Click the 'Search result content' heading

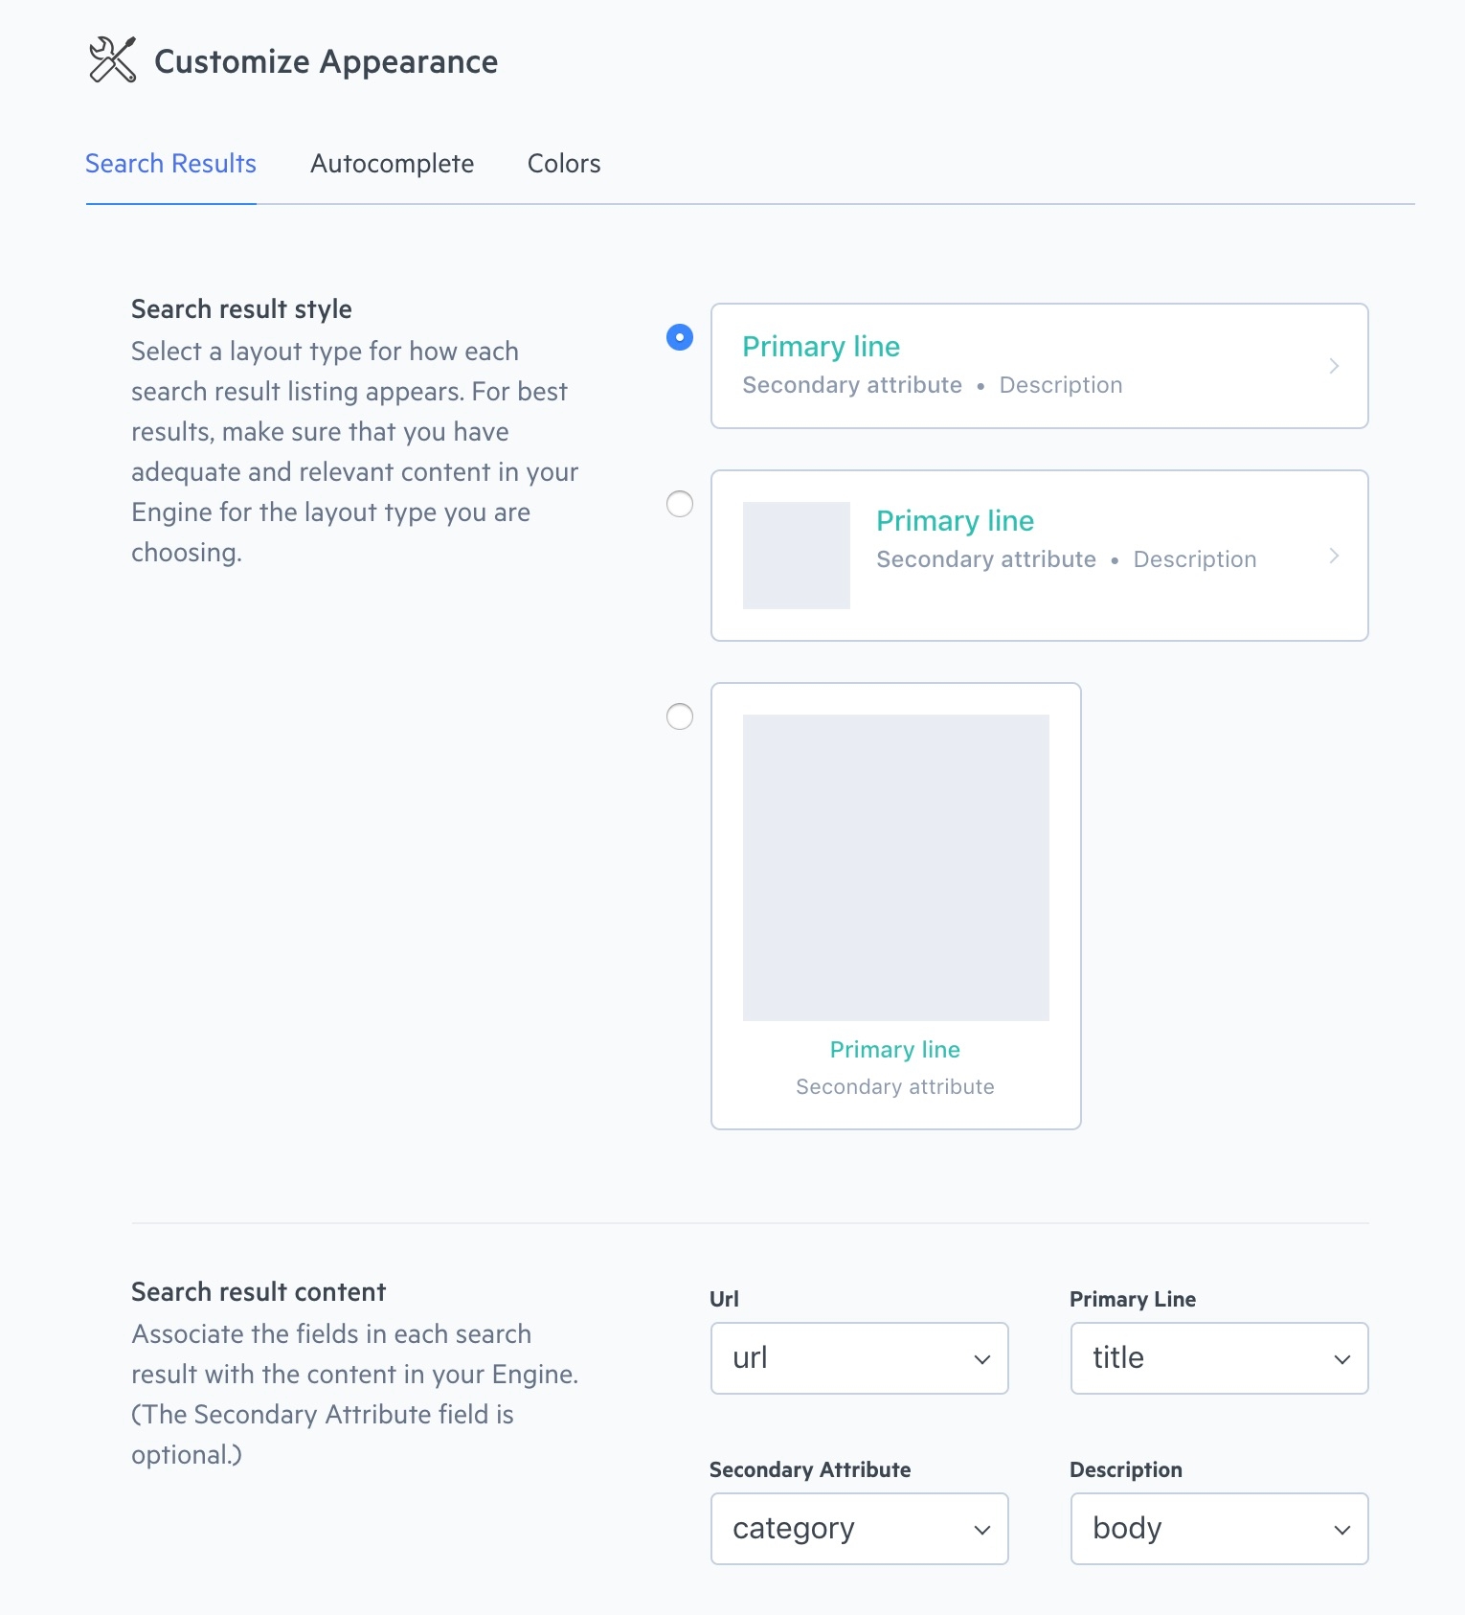[259, 1292]
